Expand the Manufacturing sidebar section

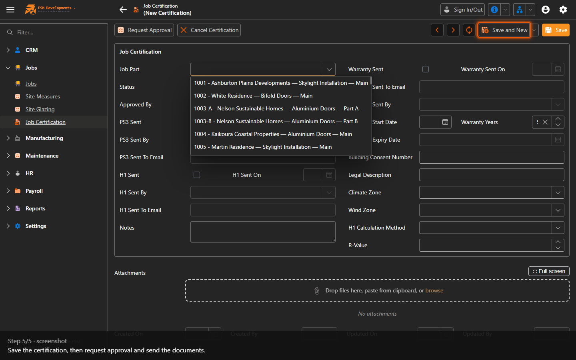(x=8, y=138)
